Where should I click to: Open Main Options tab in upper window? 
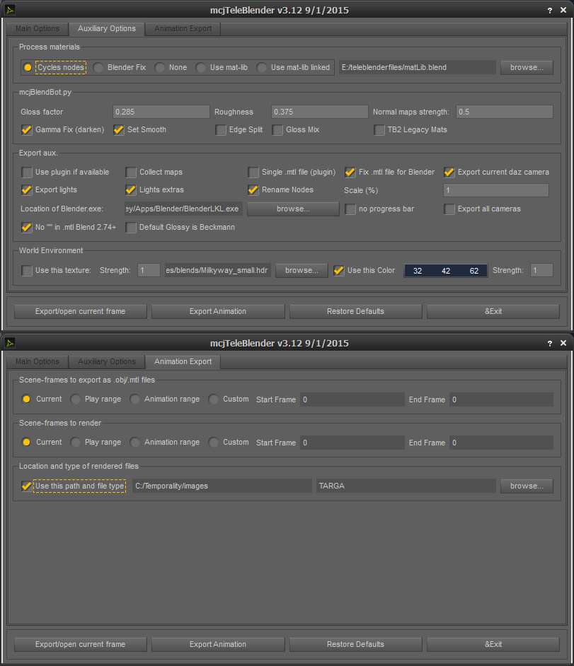pos(38,28)
